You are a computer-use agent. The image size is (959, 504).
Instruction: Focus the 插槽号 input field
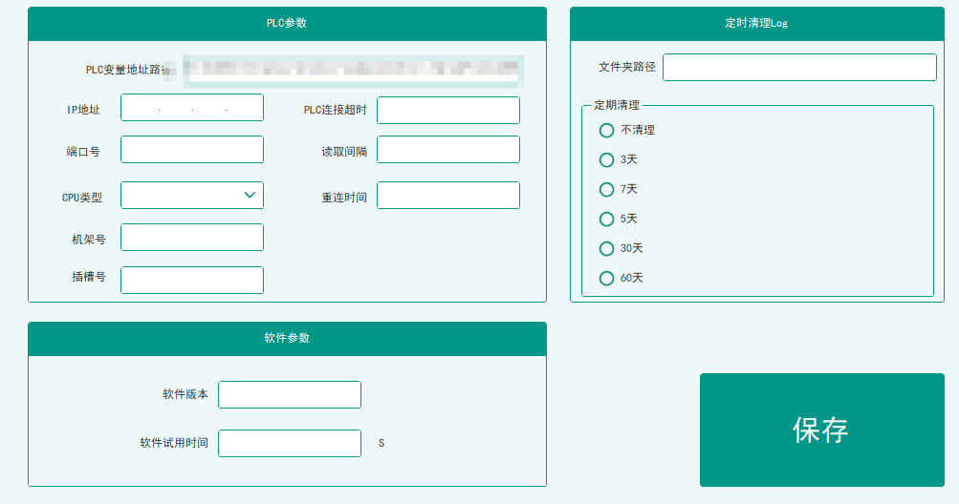tap(192, 280)
